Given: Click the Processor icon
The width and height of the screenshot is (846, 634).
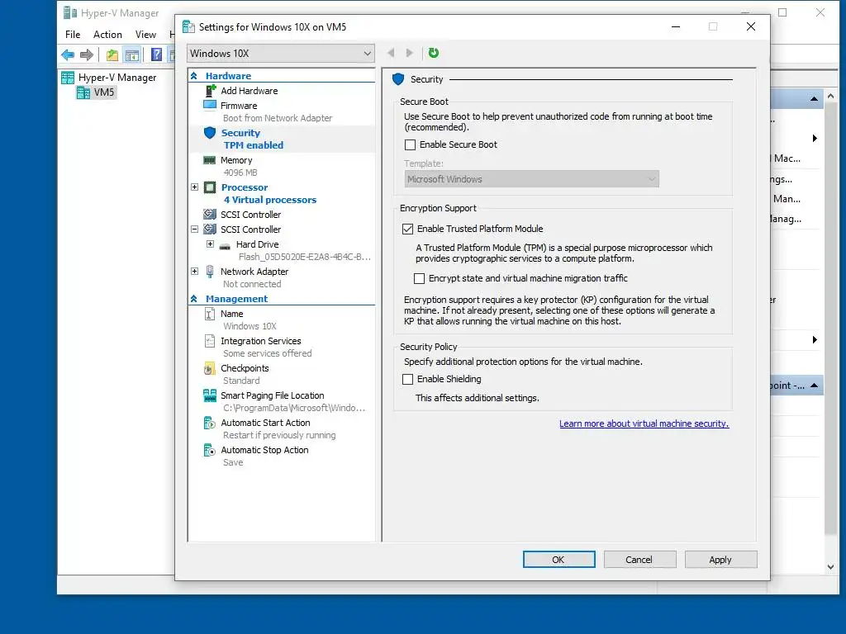Looking at the screenshot, I should [210, 187].
